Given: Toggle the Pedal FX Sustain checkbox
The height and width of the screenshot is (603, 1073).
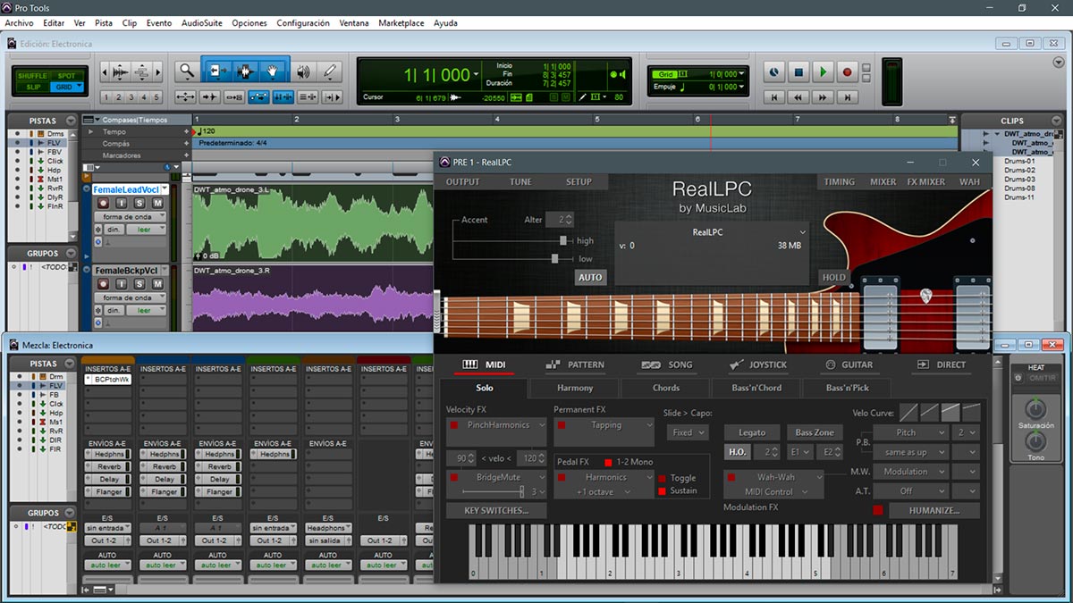Looking at the screenshot, I should 663,491.
